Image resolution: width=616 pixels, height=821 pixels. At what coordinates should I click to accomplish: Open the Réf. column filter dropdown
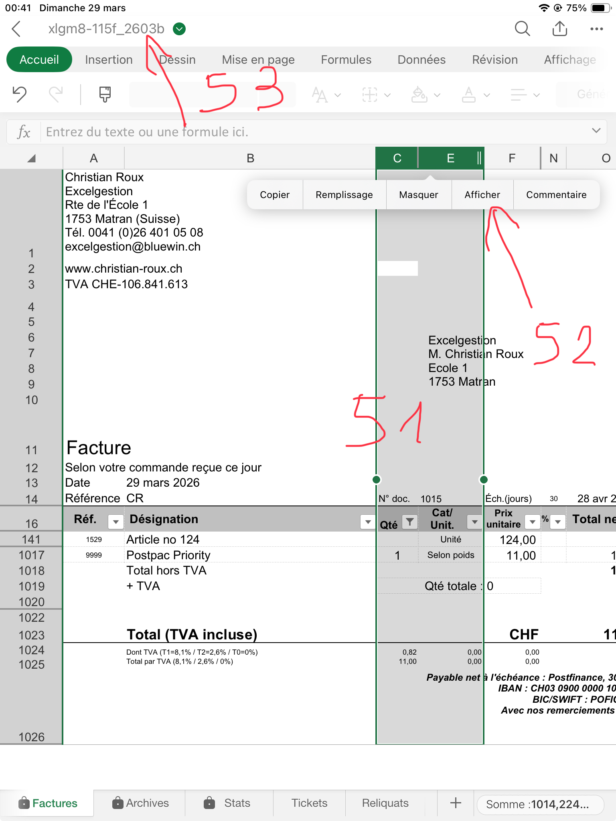pyautogui.click(x=115, y=522)
